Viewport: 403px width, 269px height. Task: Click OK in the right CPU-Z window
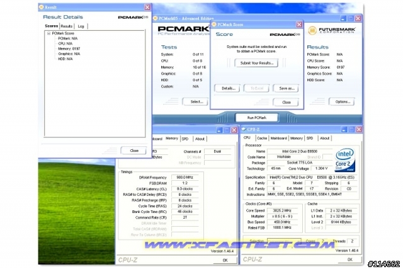click(350, 260)
